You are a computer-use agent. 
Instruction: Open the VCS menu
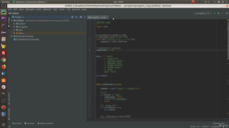click(68, 10)
